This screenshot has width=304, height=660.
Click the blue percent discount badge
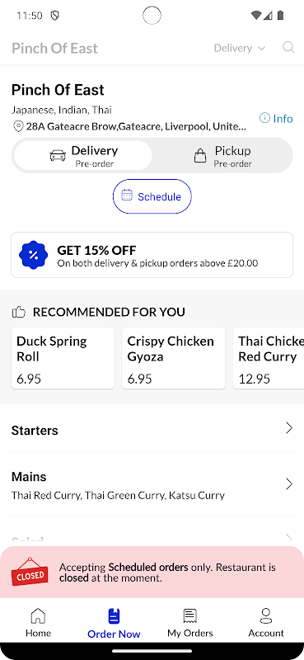(x=34, y=255)
